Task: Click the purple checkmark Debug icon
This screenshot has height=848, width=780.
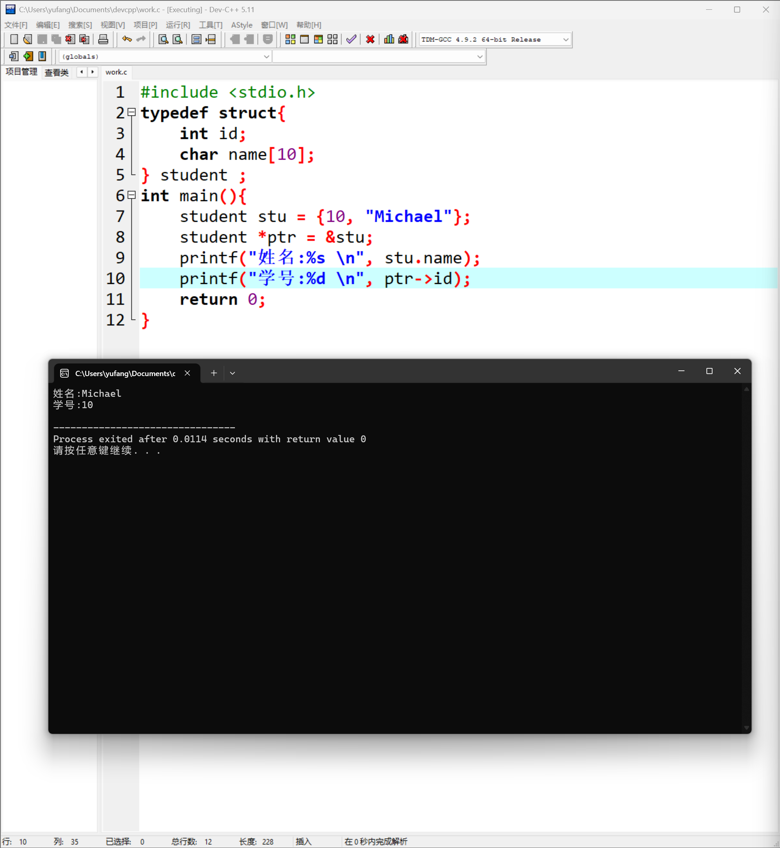Action: [351, 39]
